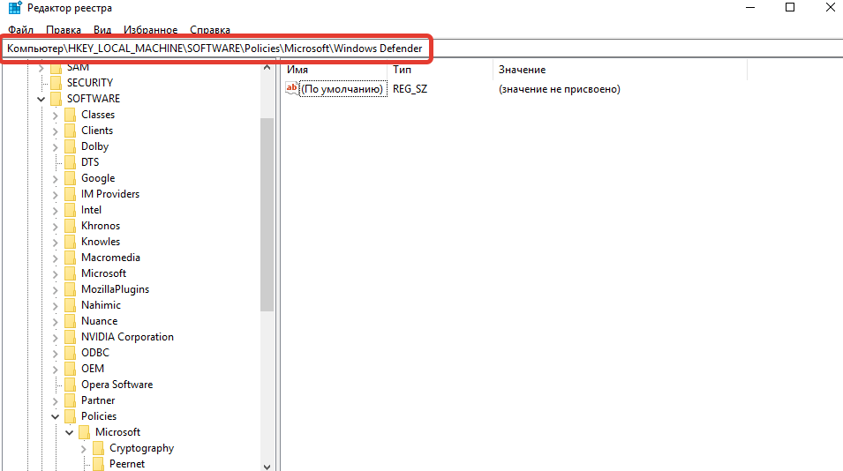Open the Избранное menu
Viewport: 843px width, 471px height.
[150, 30]
